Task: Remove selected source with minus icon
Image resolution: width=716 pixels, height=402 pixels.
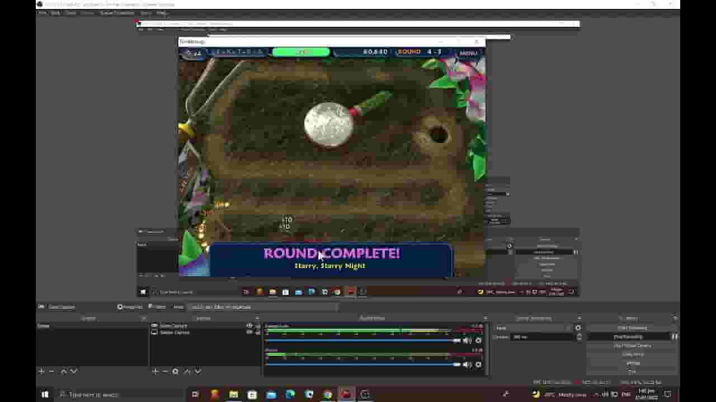Action: tap(166, 371)
